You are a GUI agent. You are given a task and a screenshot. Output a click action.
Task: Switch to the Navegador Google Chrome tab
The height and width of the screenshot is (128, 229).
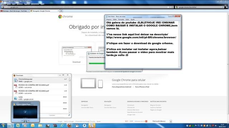coord(44,11)
